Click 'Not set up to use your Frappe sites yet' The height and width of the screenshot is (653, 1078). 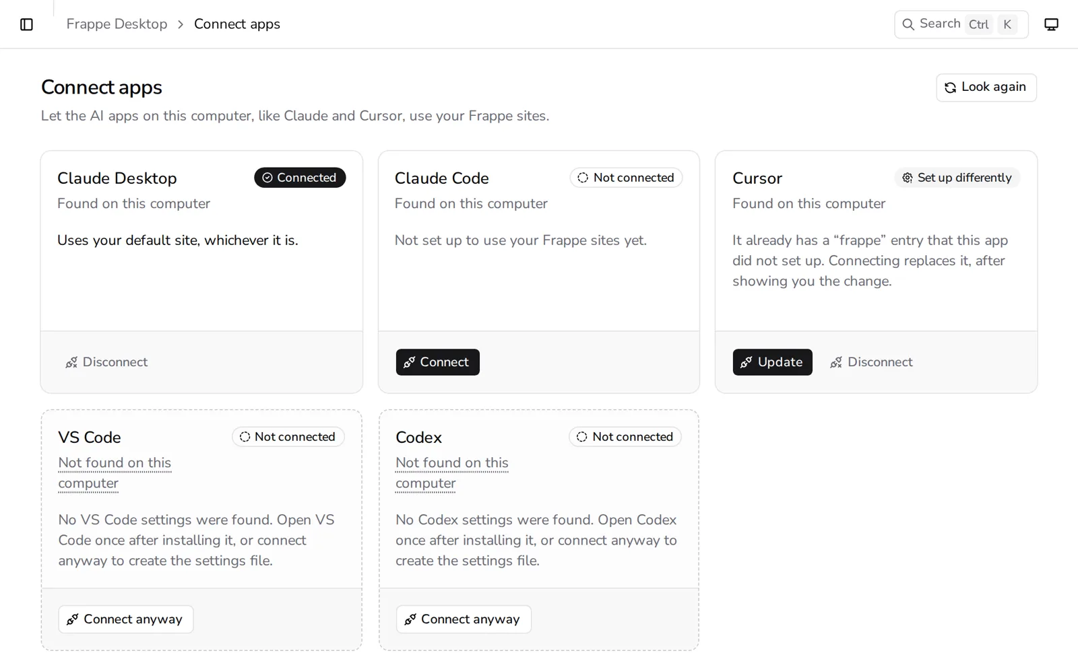(521, 240)
